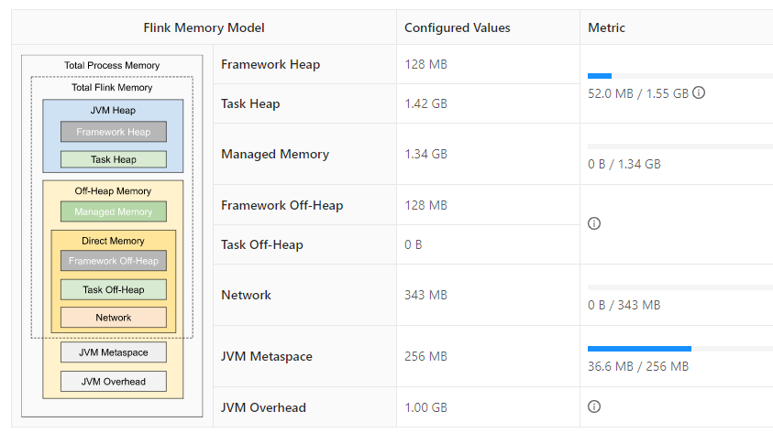
Task: Click info icon next to 52.0 MB / 1.55 GB
Action: [x=699, y=93]
